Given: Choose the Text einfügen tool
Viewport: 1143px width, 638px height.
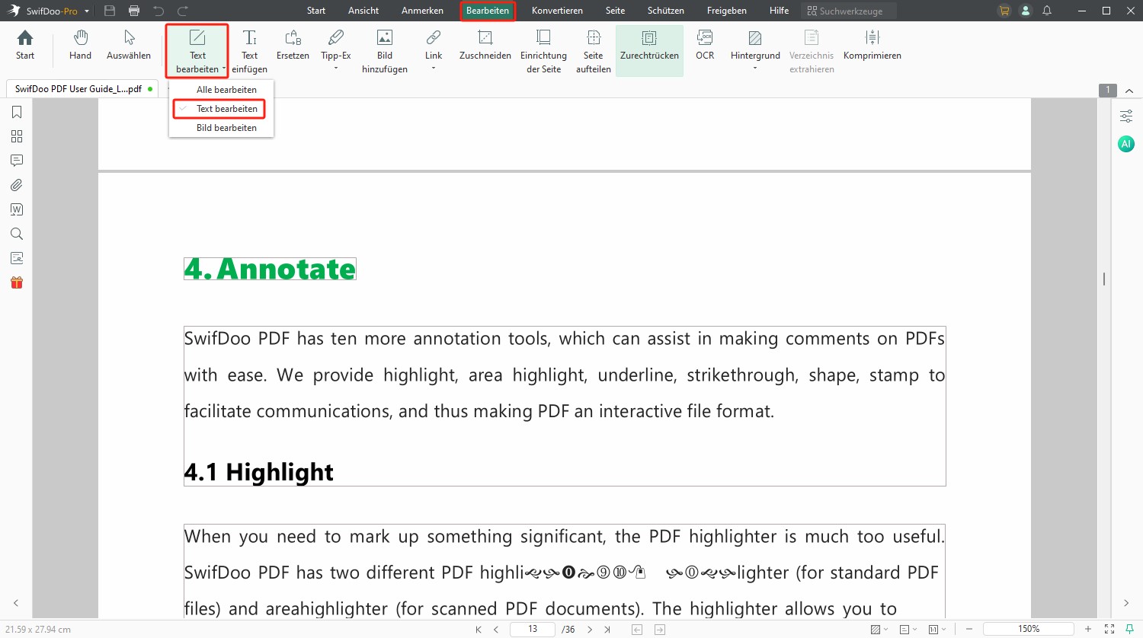Looking at the screenshot, I should (249, 52).
